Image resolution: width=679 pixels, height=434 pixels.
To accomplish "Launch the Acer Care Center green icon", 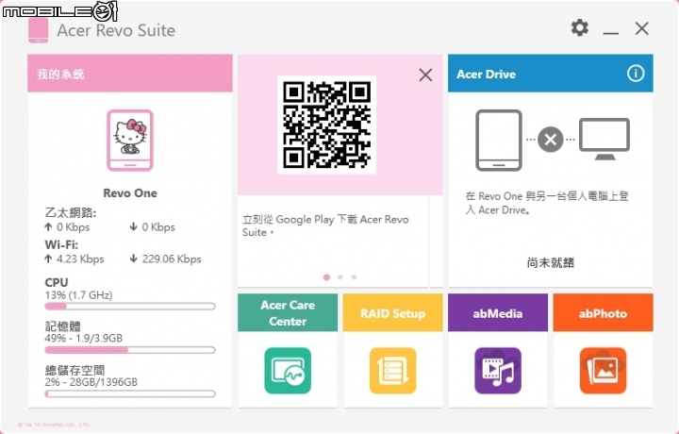I will [x=288, y=371].
